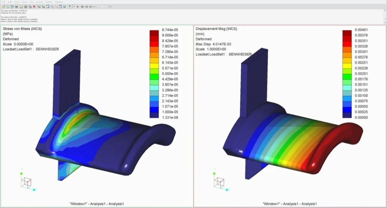
Task: Click the open folder icon in toolbar
Action: (4, 7)
